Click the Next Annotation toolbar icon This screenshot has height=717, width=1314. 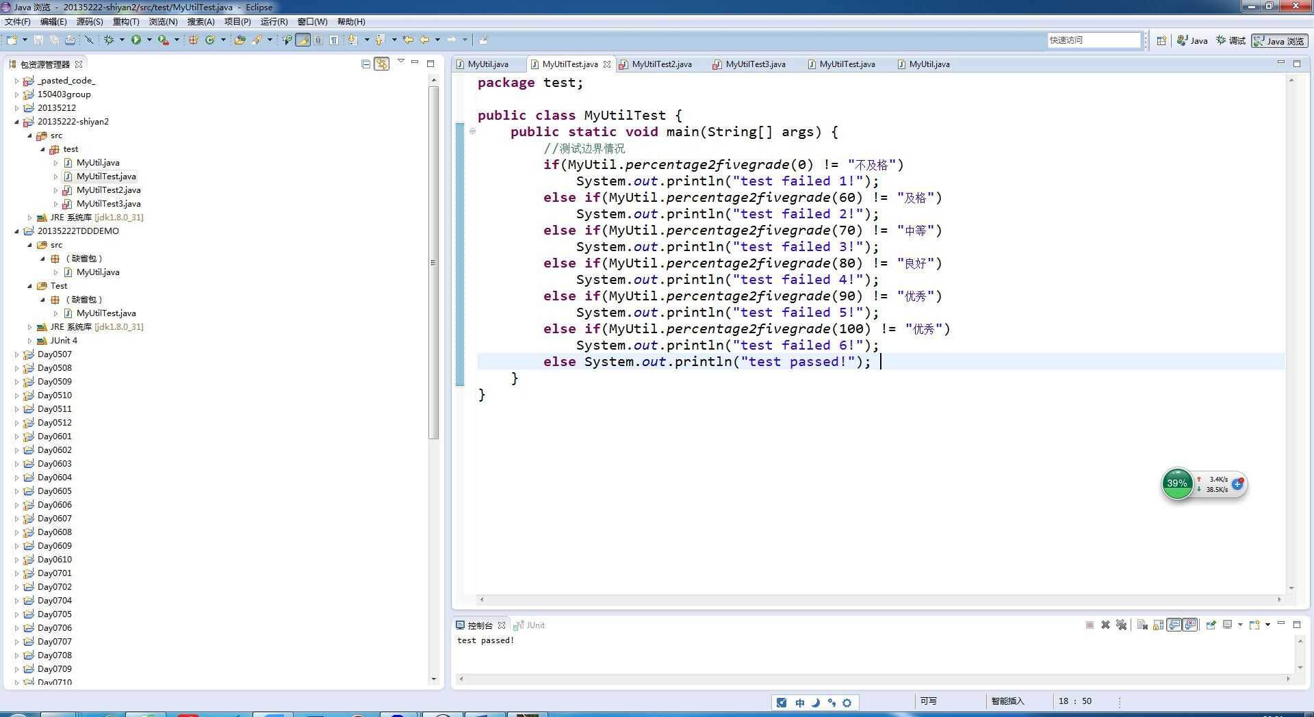click(352, 40)
